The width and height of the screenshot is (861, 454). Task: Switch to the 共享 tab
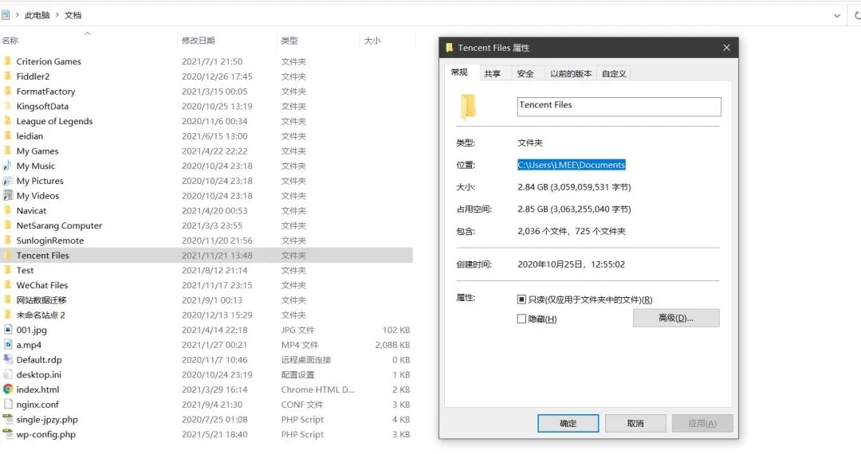(x=493, y=73)
